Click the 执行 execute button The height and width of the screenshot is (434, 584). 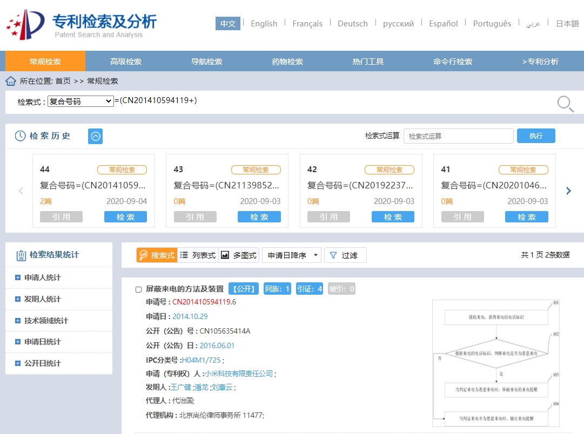click(536, 136)
